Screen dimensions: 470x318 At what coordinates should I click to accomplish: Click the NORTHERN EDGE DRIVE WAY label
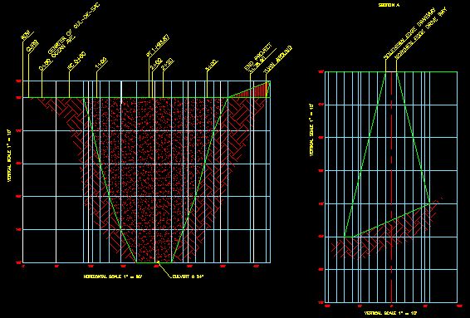pyautogui.click(x=420, y=36)
